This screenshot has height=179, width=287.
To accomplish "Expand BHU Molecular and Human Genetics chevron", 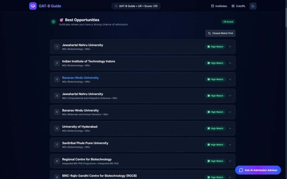I will tap(230, 112).
